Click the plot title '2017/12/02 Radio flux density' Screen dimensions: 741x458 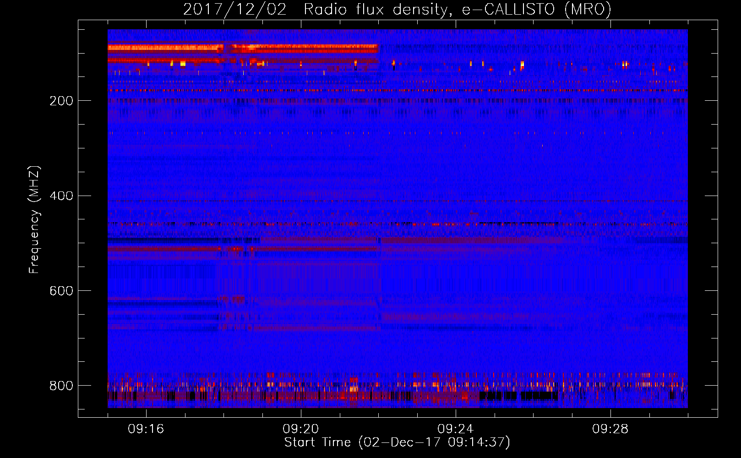[397, 10]
